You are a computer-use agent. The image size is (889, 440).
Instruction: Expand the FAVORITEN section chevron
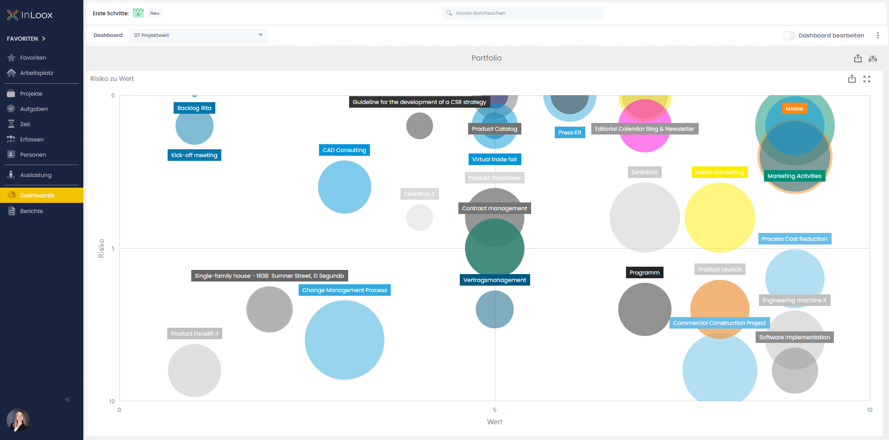[x=44, y=39]
